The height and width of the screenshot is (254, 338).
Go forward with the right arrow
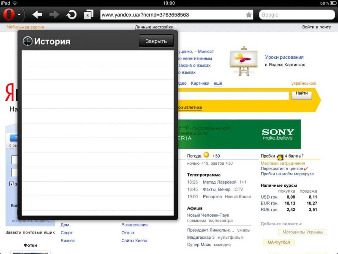pos(54,15)
